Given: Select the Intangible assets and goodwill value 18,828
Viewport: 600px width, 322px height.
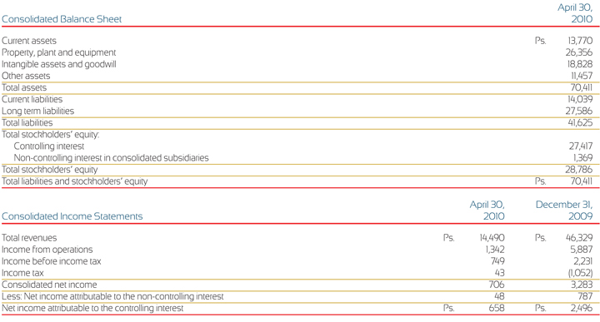Looking at the screenshot, I should pyautogui.click(x=579, y=64).
